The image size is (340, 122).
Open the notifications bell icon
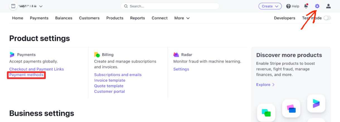tap(306, 6)
